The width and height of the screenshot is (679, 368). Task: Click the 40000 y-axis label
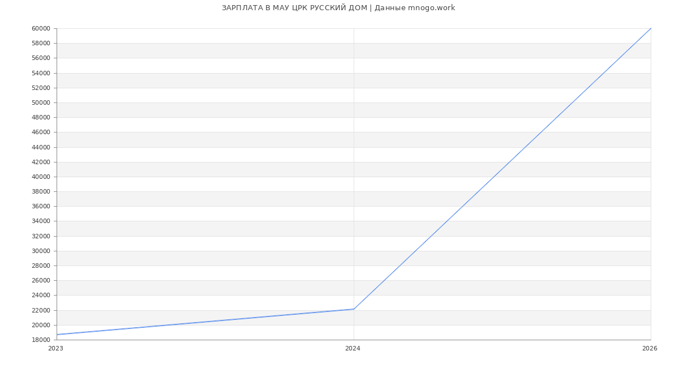click(x=41, y=177)
